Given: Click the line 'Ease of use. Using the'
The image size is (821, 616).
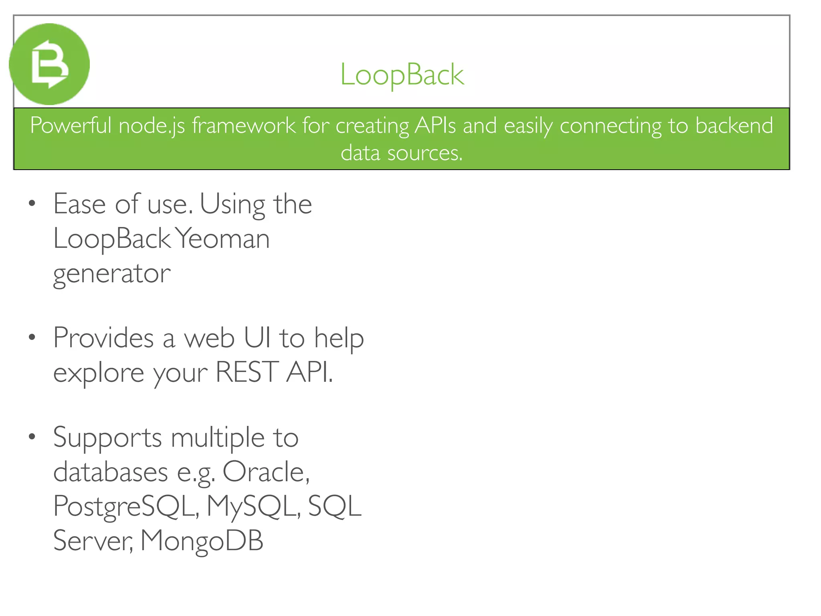Looking at the screenshot, I should click(182, 204).
